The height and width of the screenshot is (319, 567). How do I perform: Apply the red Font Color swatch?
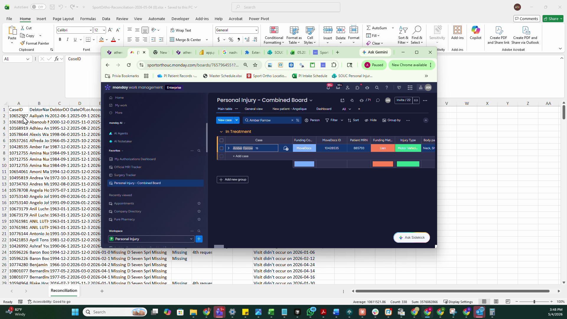coord(113,40)
